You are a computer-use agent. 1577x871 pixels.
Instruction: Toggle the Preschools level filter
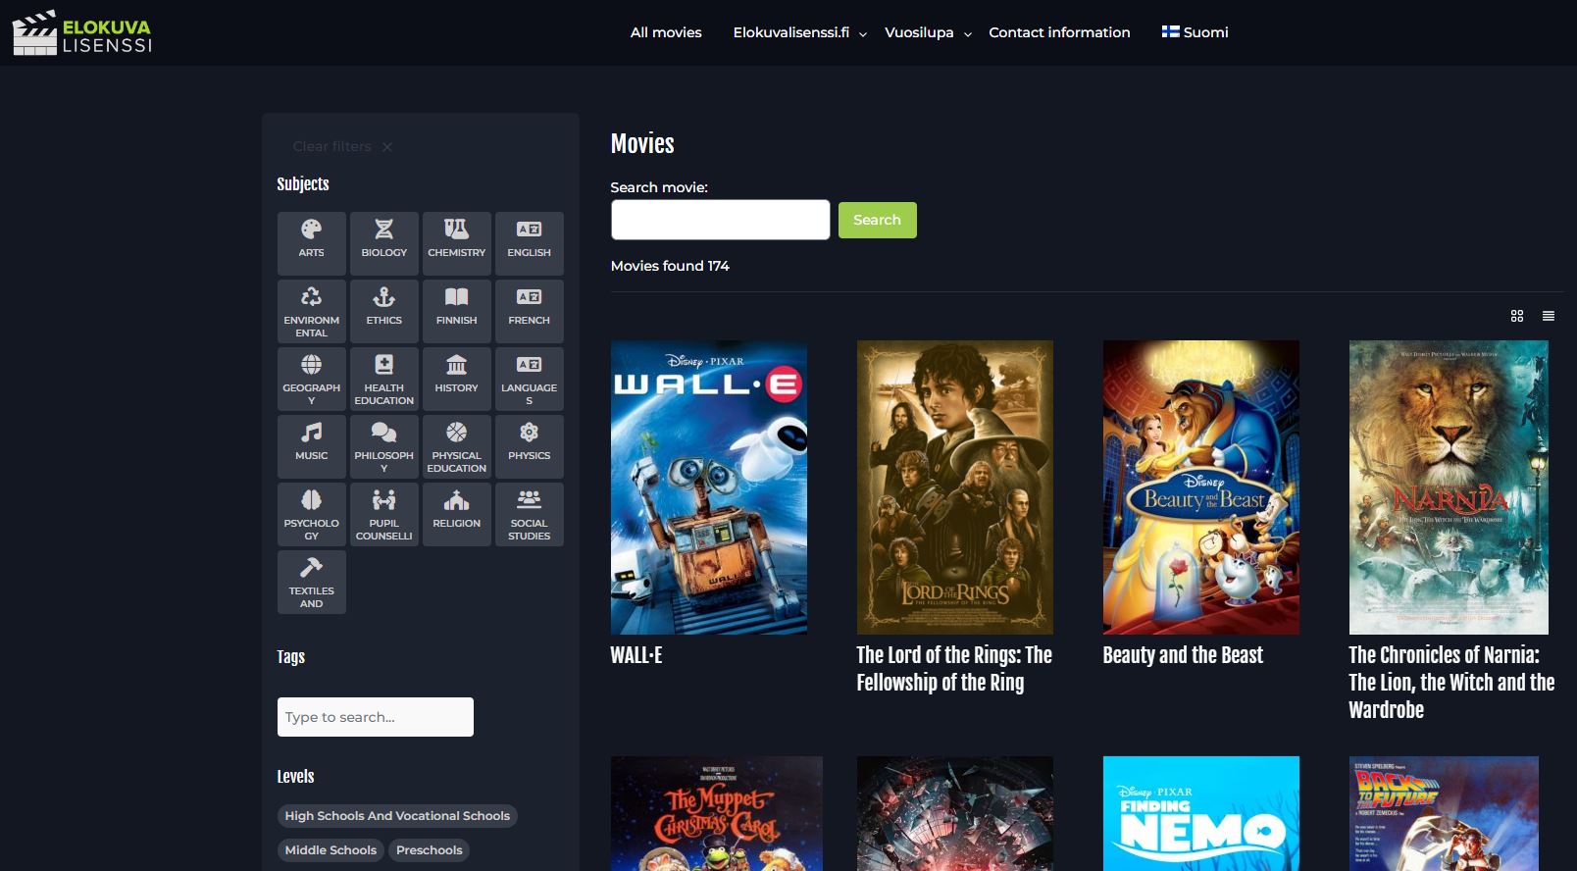pyautogui.click(x=429, y=850)
